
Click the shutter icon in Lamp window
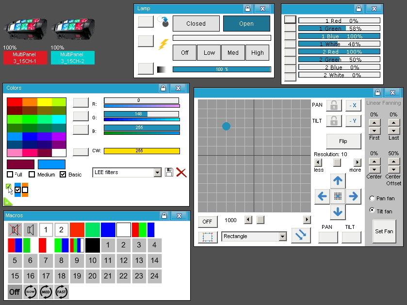pyautogui.click(x=163, y=21)
